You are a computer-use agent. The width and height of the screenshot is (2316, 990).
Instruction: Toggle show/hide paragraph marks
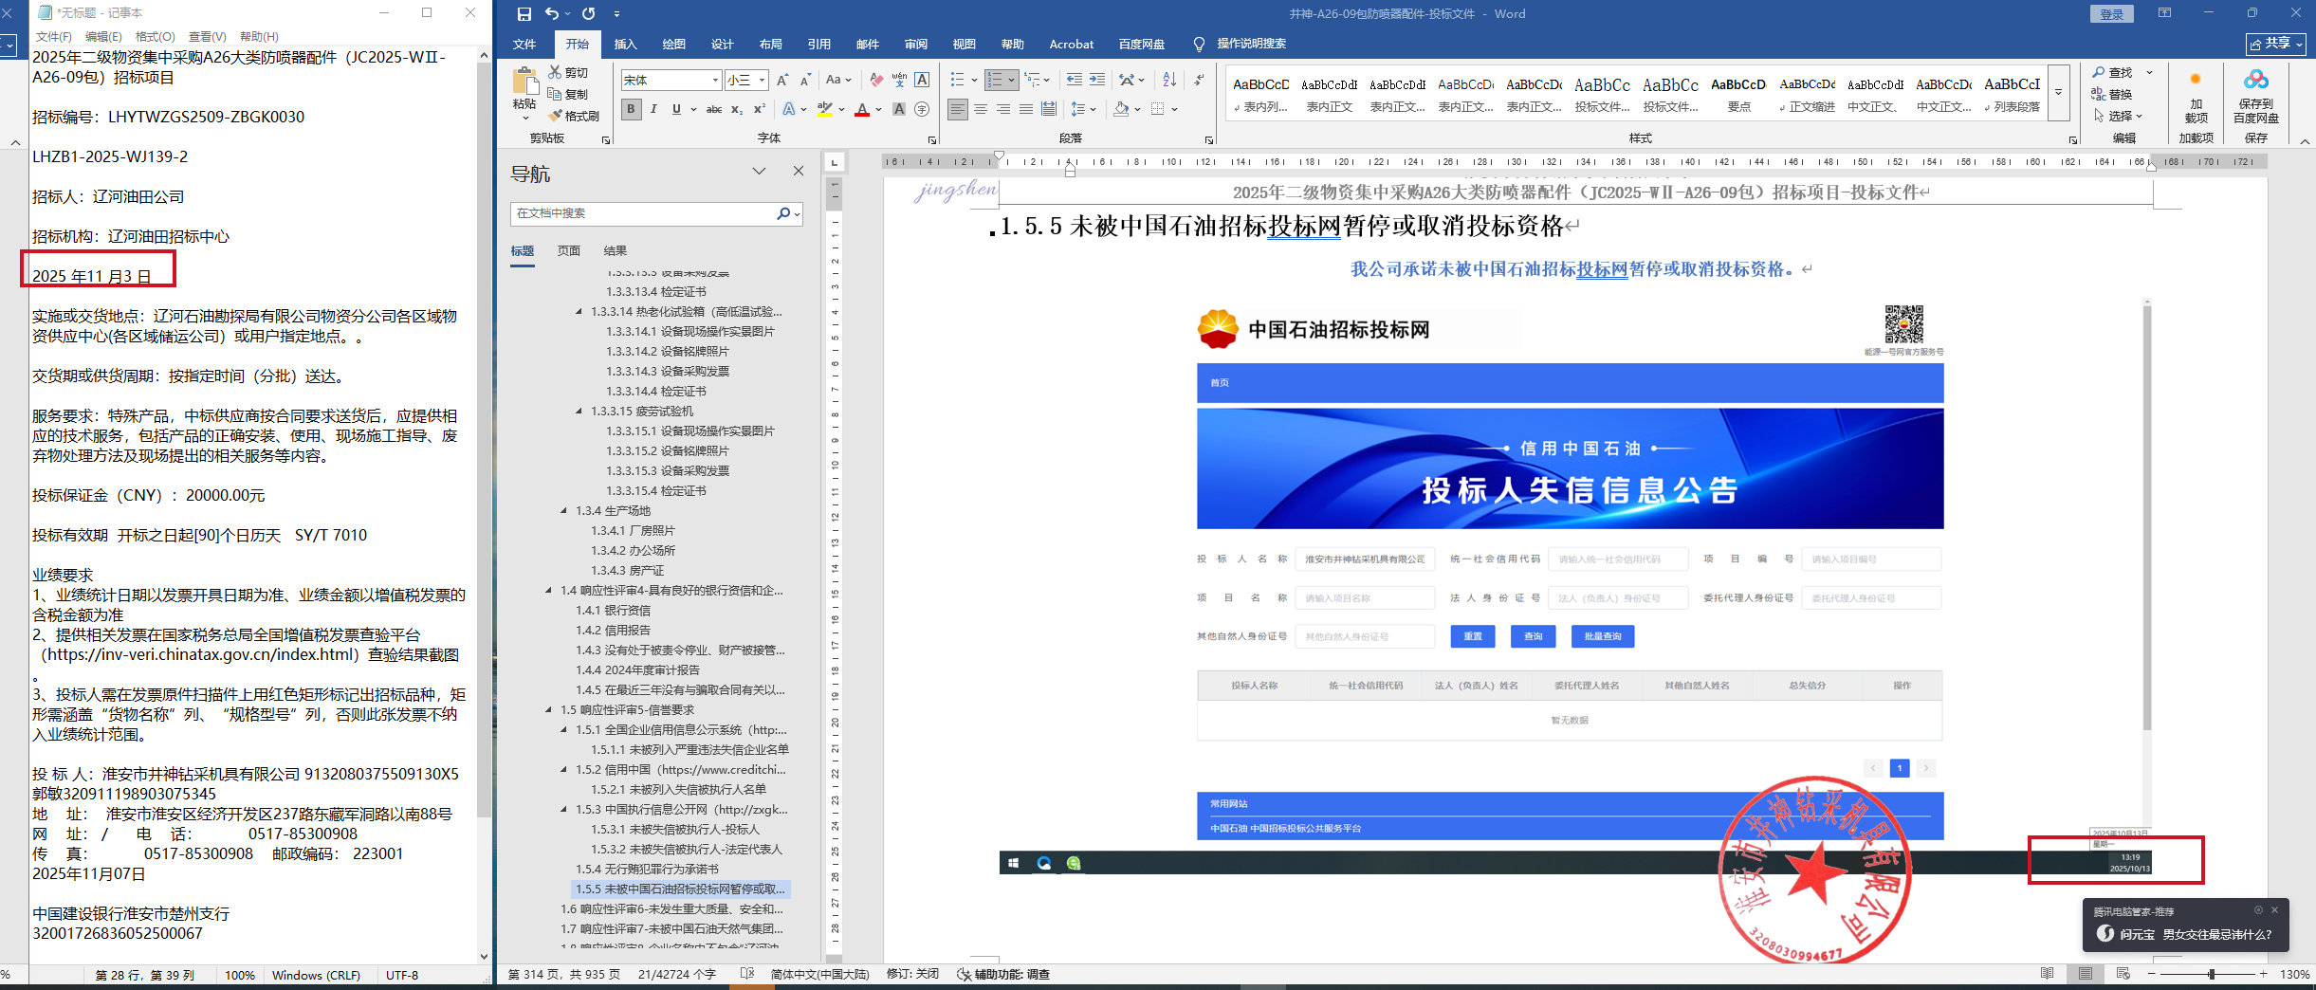pyautogui.click(x=1199, y=81)
